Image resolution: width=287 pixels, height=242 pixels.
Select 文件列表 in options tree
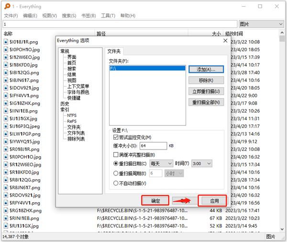click(x=76, y=133)
